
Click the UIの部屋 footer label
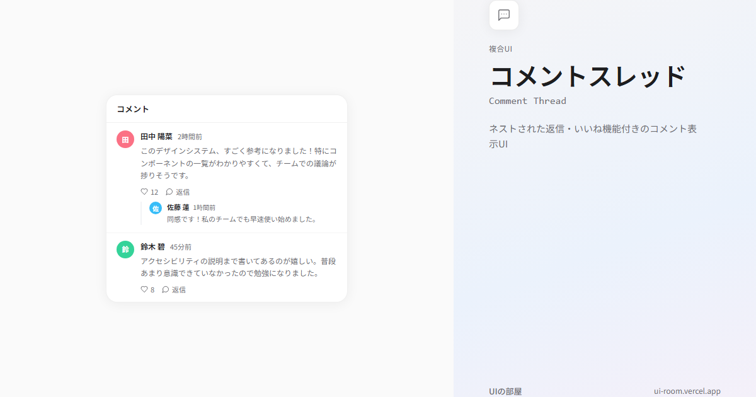505,391
